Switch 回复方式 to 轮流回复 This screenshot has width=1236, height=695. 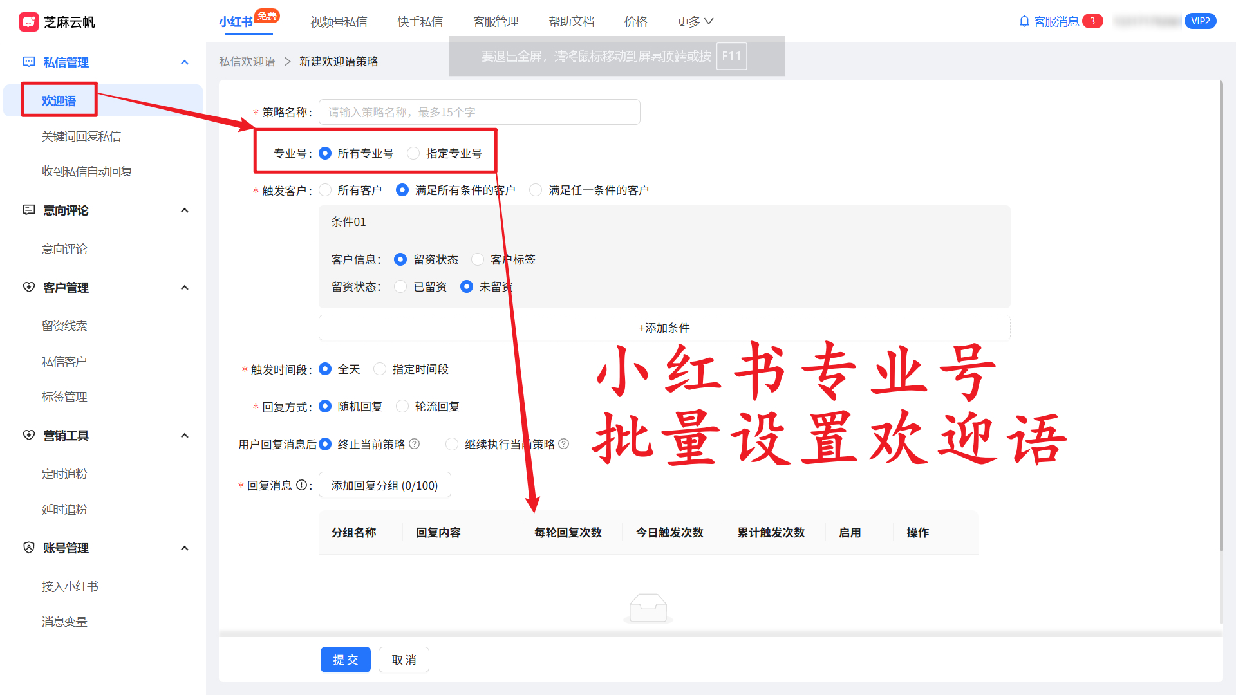tap(402, 406)
